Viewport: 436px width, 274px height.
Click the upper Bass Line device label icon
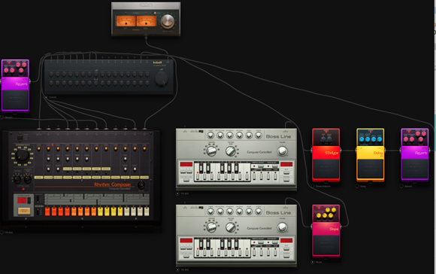[x=177, y=193]
